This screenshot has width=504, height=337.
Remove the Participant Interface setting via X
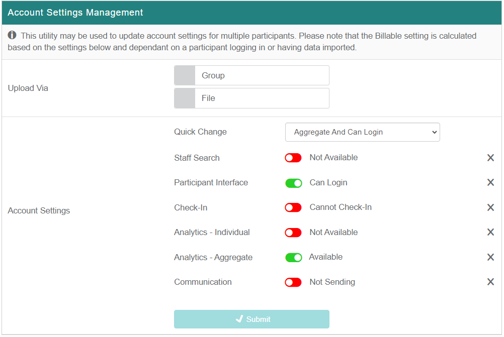[x=490, y=182]
